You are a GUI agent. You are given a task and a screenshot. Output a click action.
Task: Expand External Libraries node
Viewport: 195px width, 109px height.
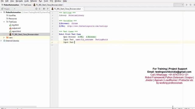point(1,41)
